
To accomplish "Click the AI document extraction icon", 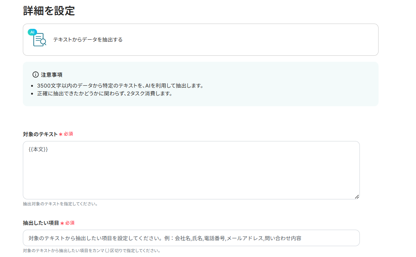I will tap(37, 38).
